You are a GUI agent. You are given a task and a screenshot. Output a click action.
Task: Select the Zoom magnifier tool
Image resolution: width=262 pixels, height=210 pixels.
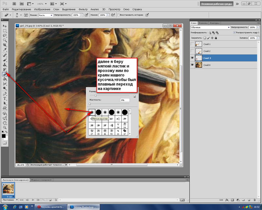click(x=5, y=127)
